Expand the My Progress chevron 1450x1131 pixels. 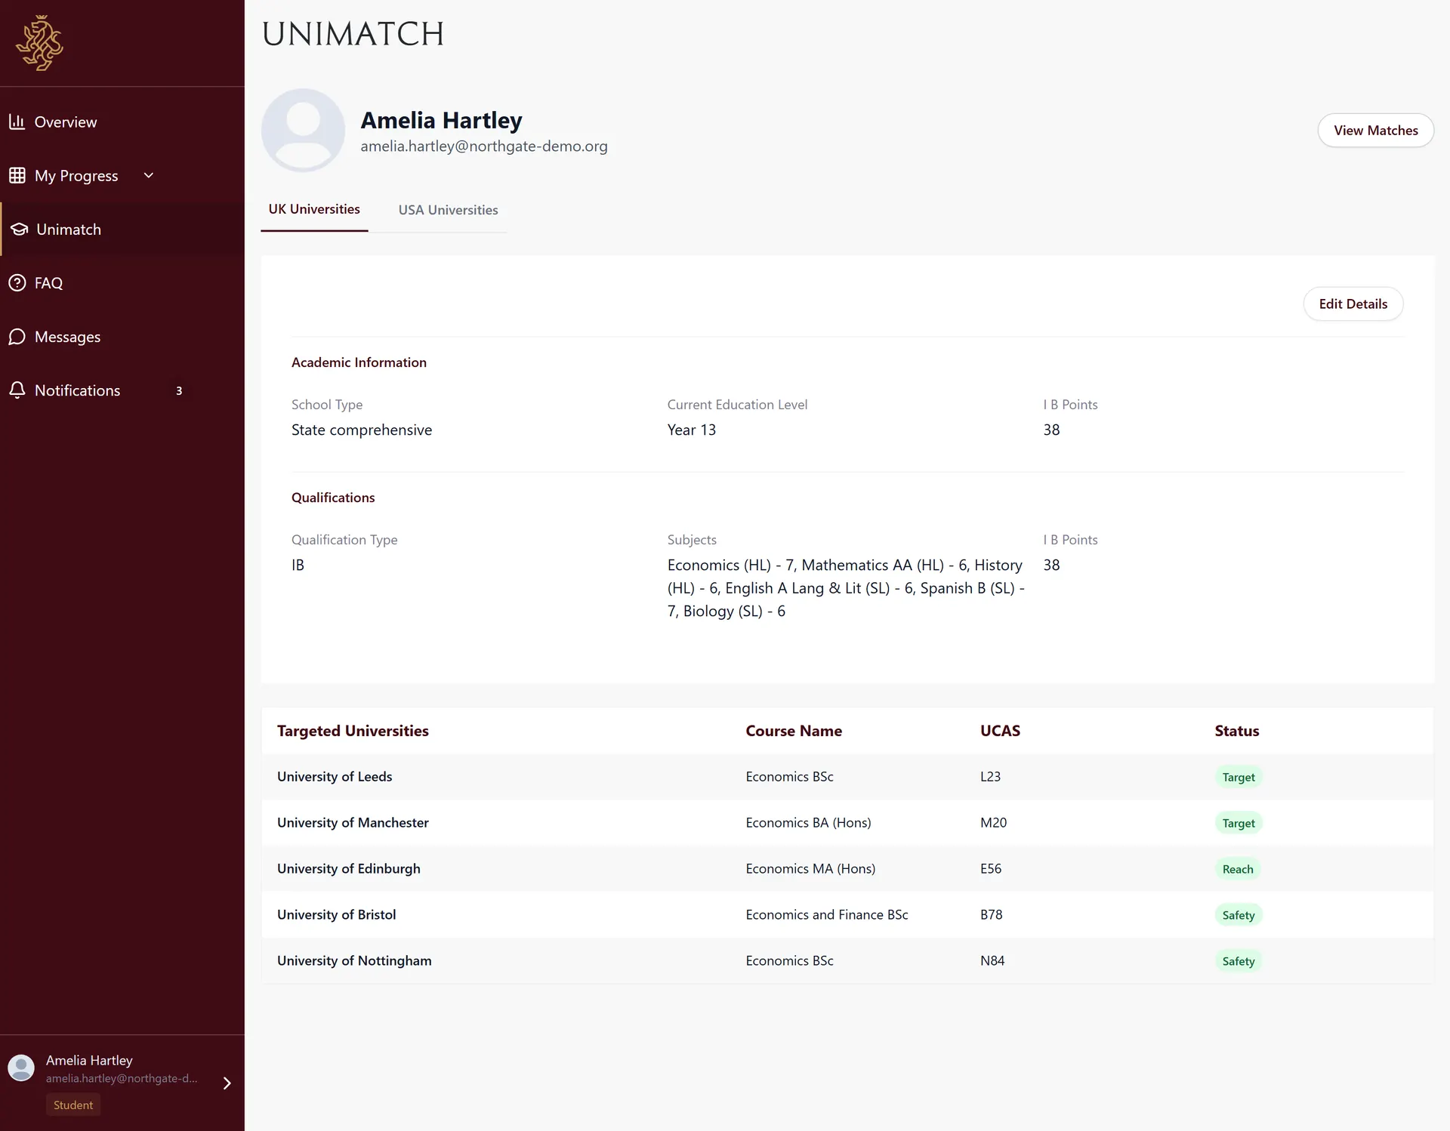[149, 175]
